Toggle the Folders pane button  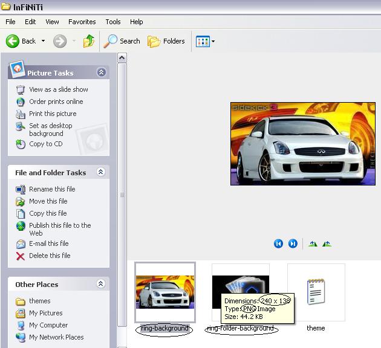tap(166, 41)
